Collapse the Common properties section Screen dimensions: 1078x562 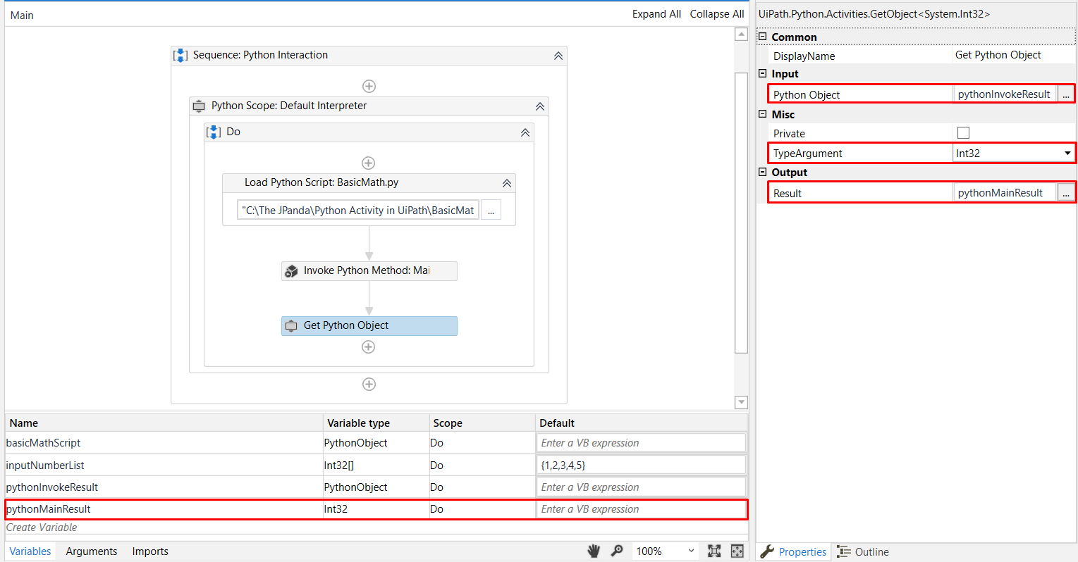click(x=761, y=37)
